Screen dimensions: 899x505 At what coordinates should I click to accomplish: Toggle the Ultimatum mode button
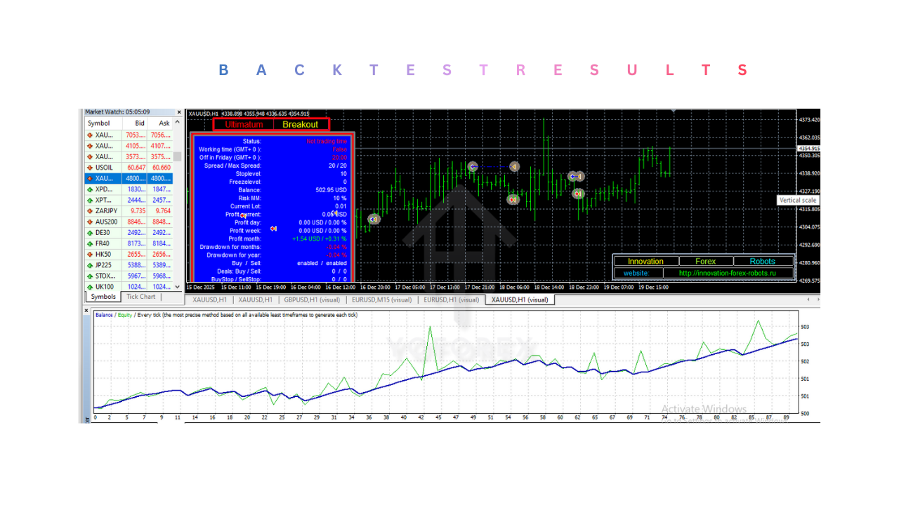(243, 124)
